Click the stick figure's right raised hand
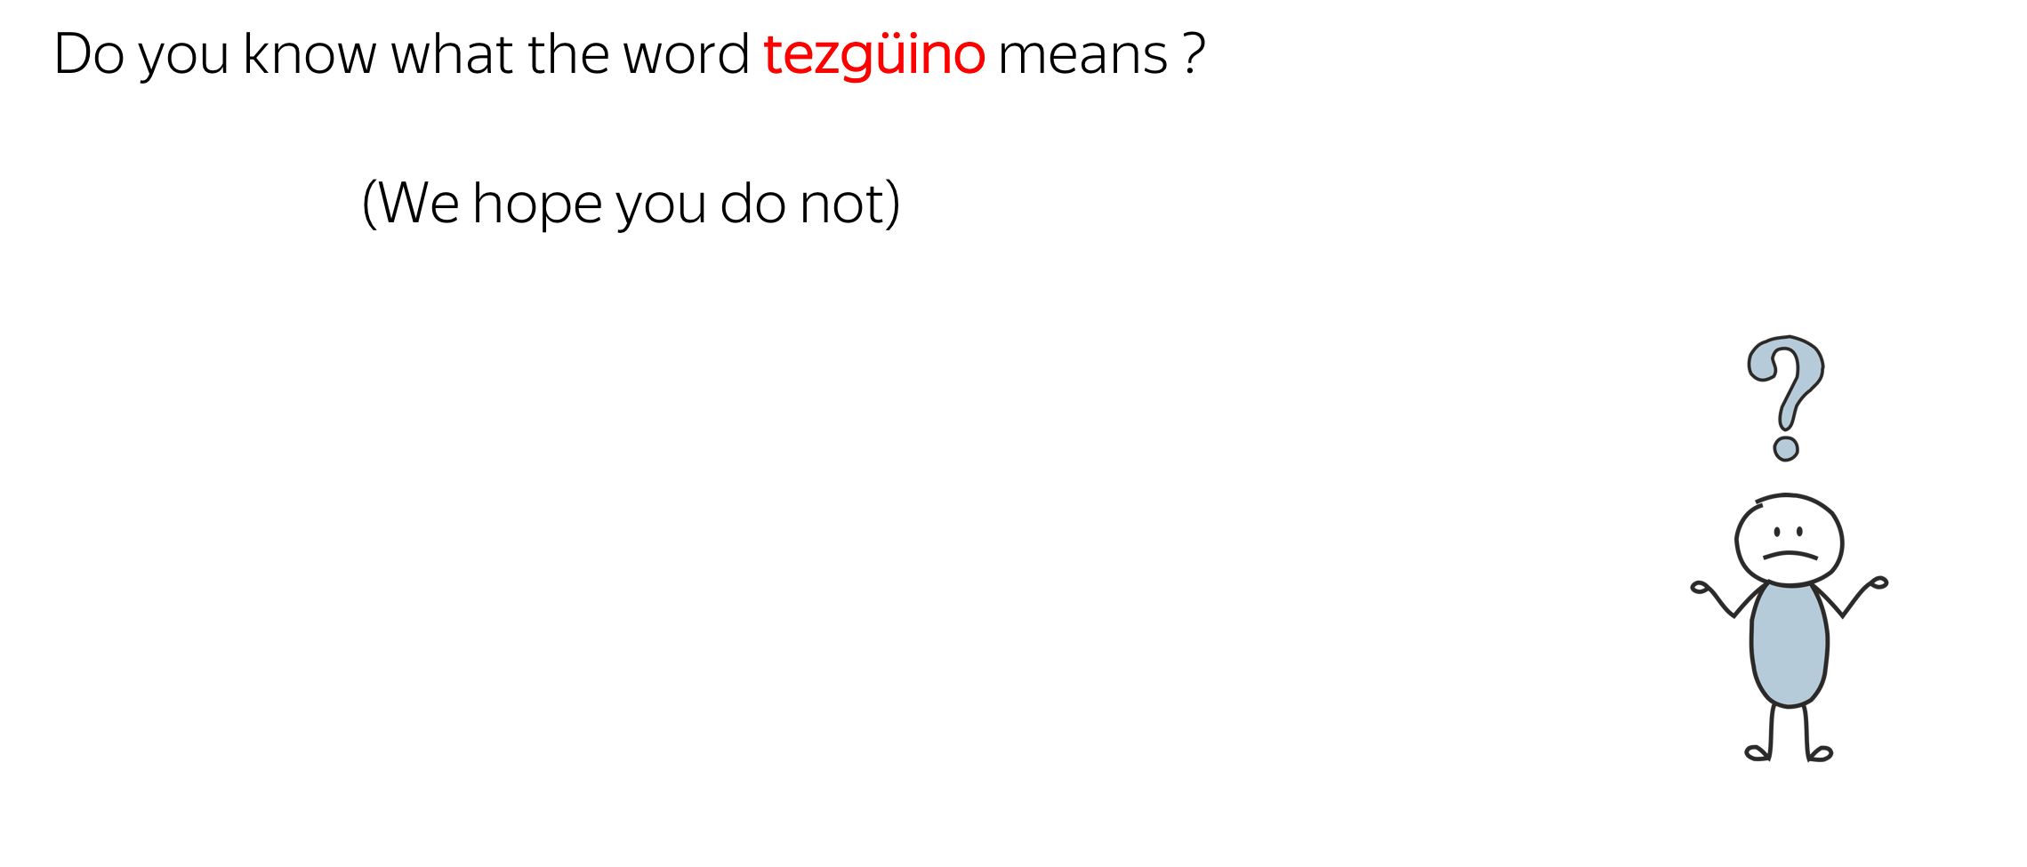Viewport: 2027px width, 867px height. coord(1878,582)
